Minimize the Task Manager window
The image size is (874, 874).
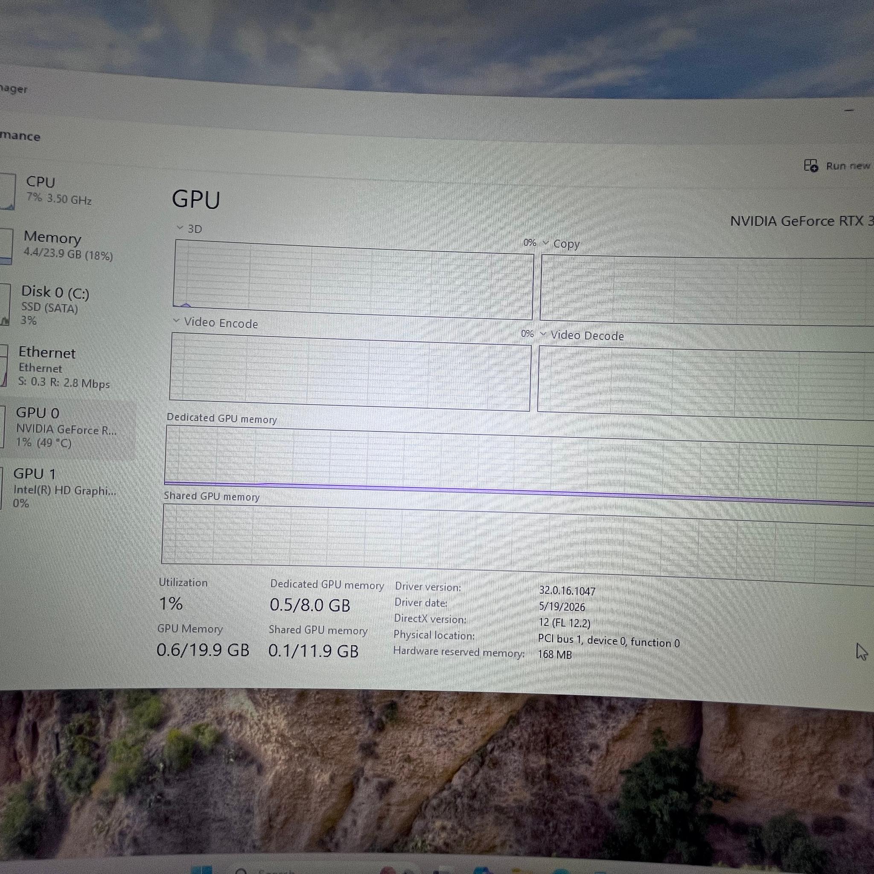(849, 110)
